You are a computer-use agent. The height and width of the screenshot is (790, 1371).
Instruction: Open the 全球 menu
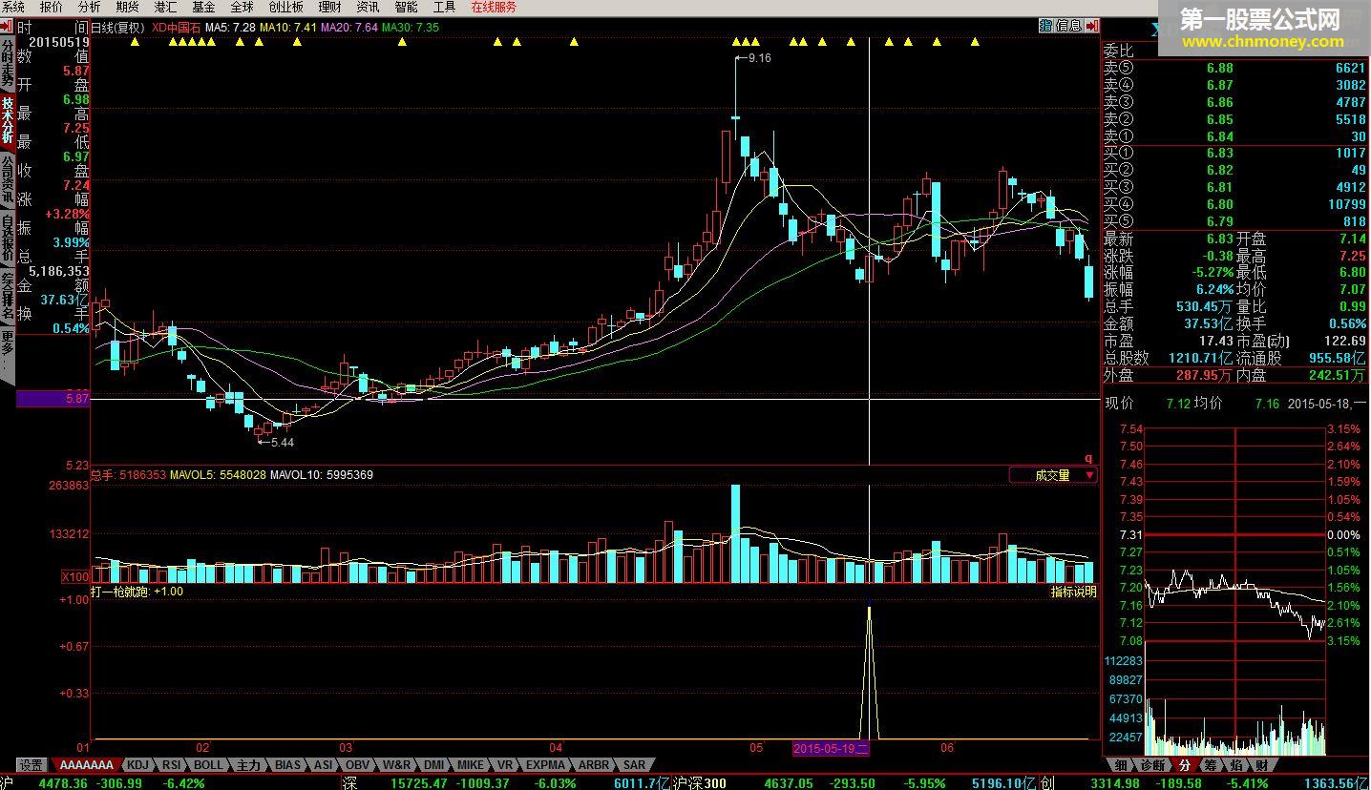(x=242, y=7)
